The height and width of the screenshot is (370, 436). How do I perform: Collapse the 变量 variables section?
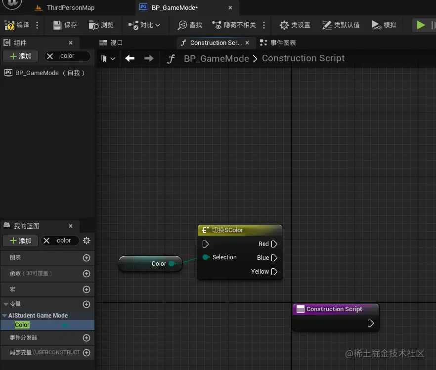[x=5, y=304]
